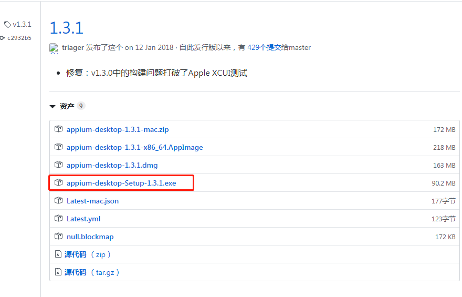This screenshot has height=297, width=462.
Task: Download Latest.yml
Action: click(83, 219)
